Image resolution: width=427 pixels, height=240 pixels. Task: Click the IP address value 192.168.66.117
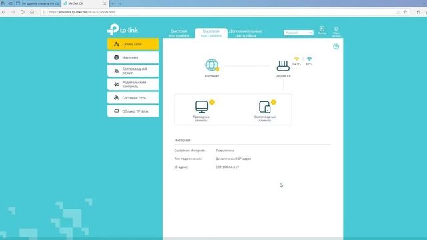click(x=227, y=167)
